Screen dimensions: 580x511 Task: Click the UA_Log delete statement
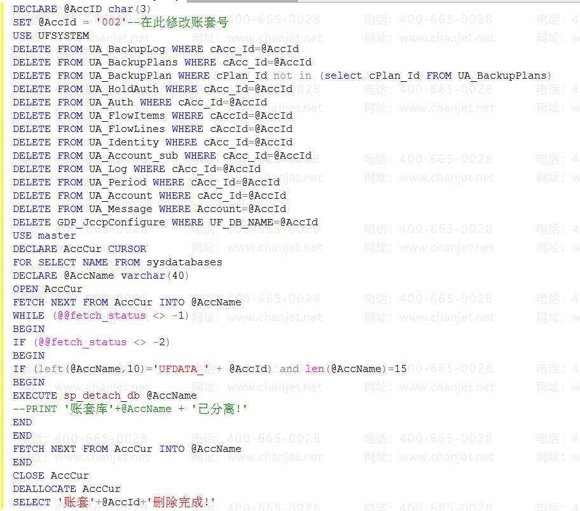point(137,169)
